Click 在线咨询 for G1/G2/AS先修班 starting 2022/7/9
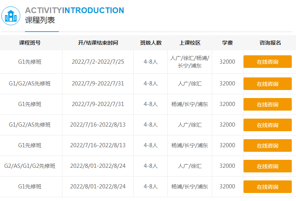Viewport: 296px width, 201px height. [x=267, y=84]
